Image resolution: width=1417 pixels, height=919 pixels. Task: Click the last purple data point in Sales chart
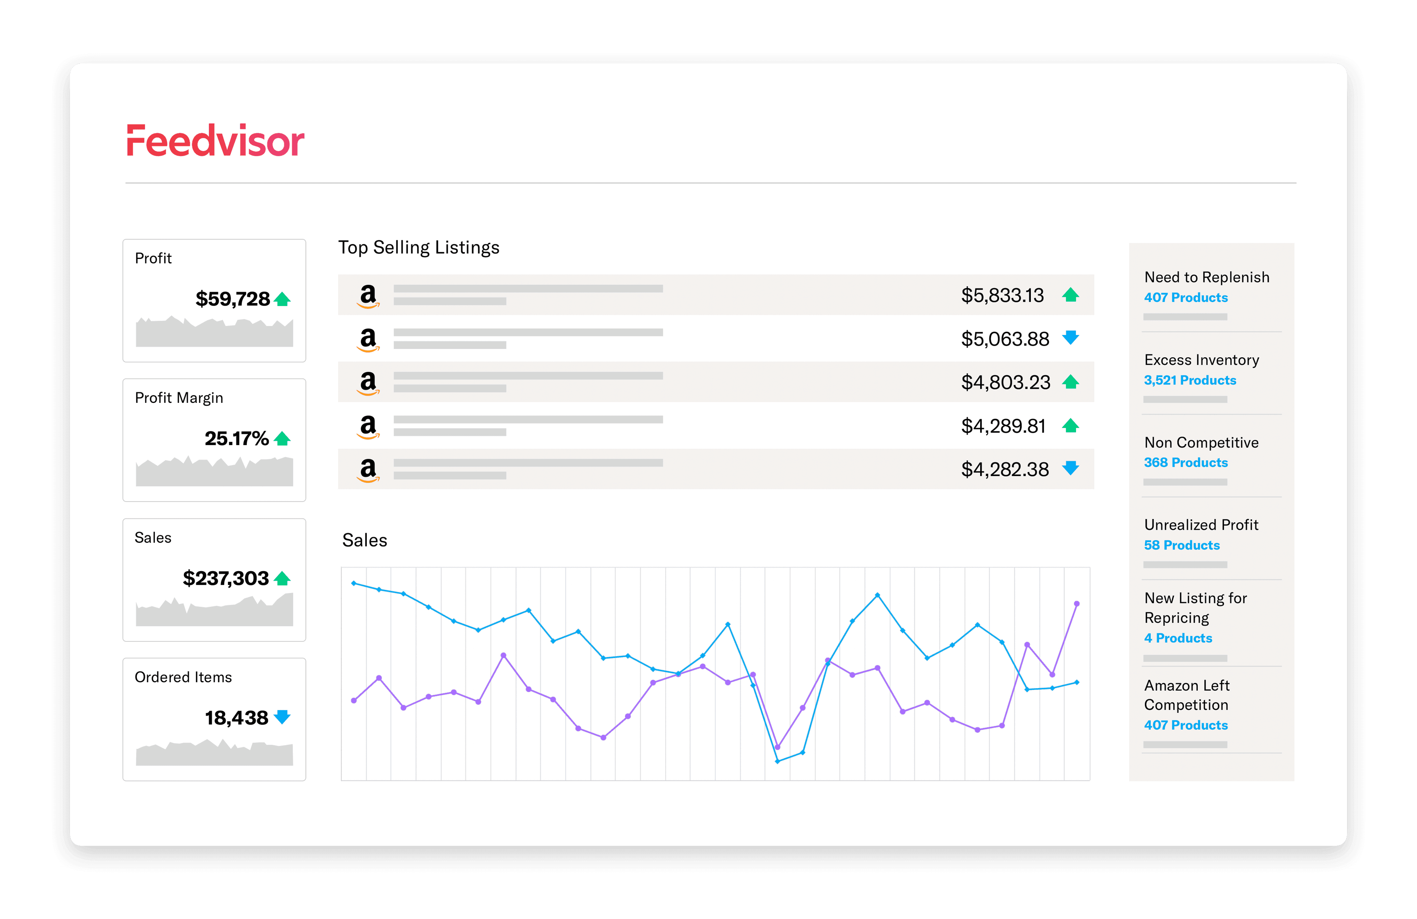[1076, 604]
